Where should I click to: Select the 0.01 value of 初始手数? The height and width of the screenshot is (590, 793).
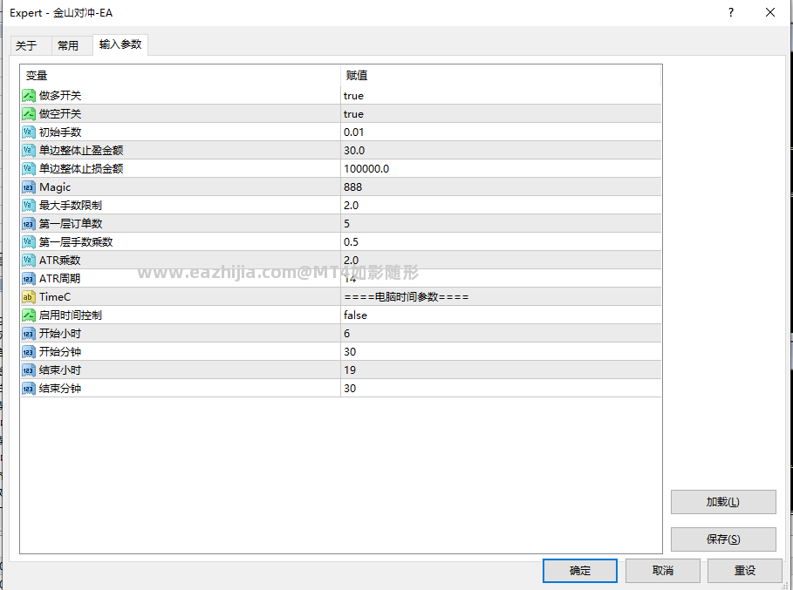[x=354, y=132]
